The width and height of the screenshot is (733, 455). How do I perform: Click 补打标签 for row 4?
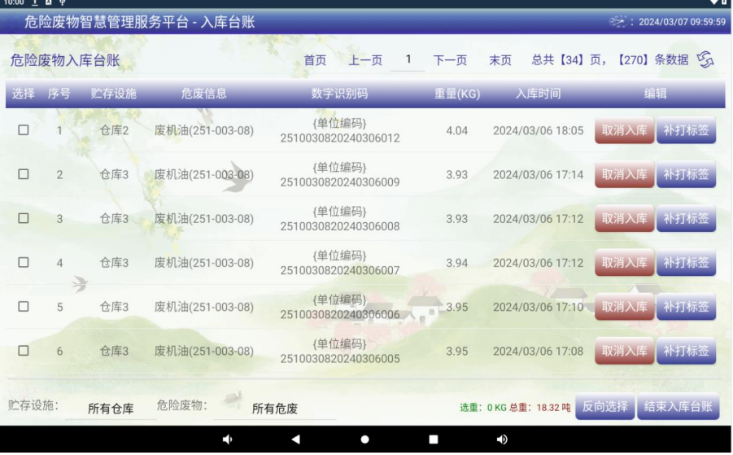[686, 263]
